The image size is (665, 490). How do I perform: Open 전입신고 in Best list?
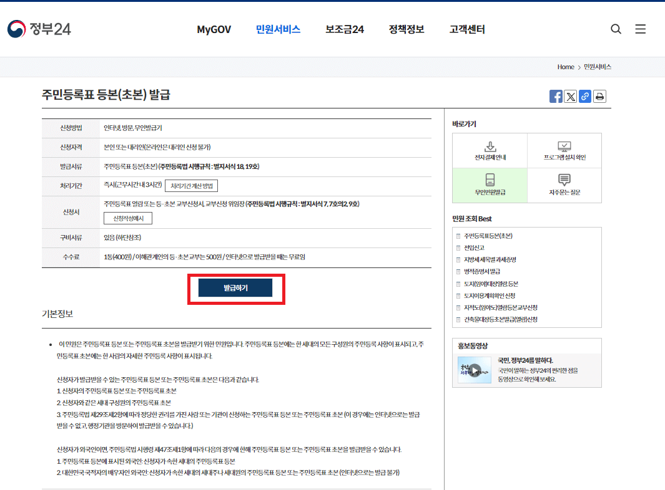[474, 247]
